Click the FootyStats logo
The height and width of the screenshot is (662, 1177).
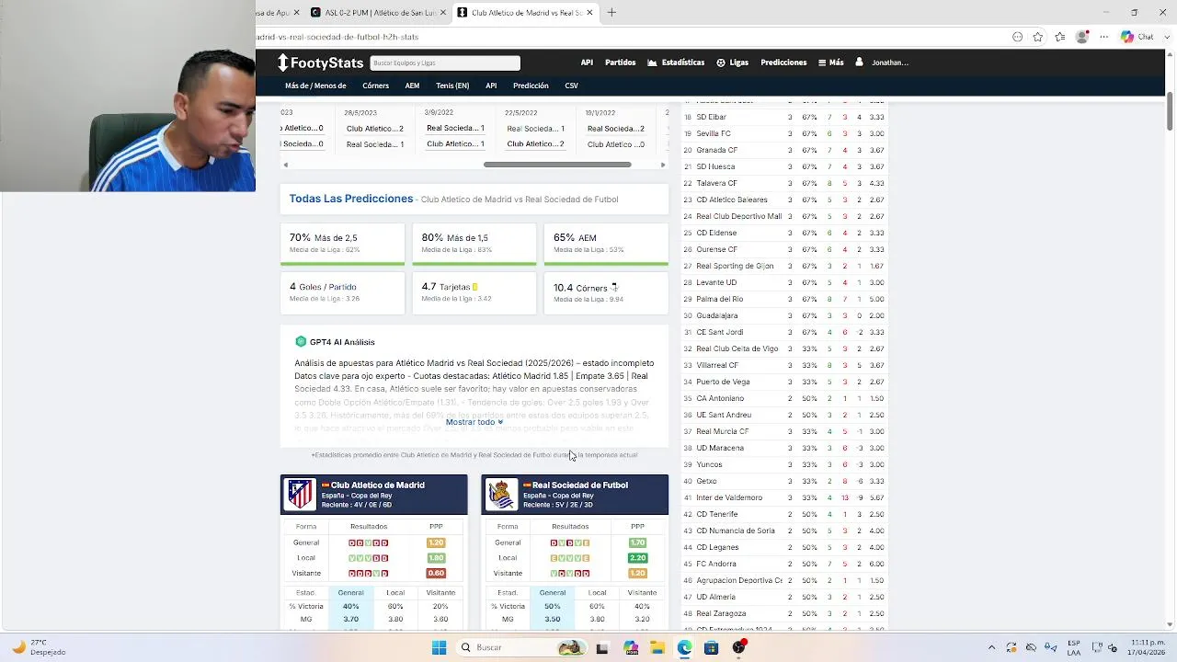point(321,63)
